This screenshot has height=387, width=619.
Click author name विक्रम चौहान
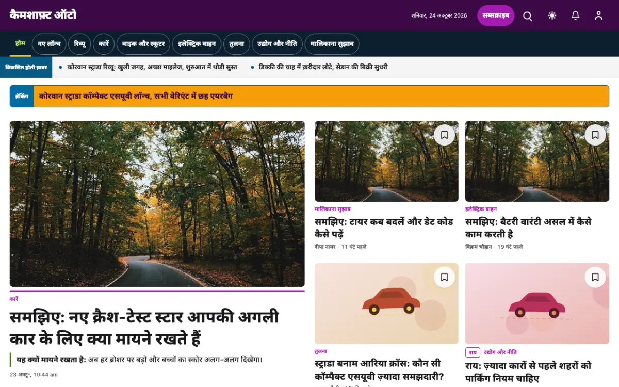(479, 247)
